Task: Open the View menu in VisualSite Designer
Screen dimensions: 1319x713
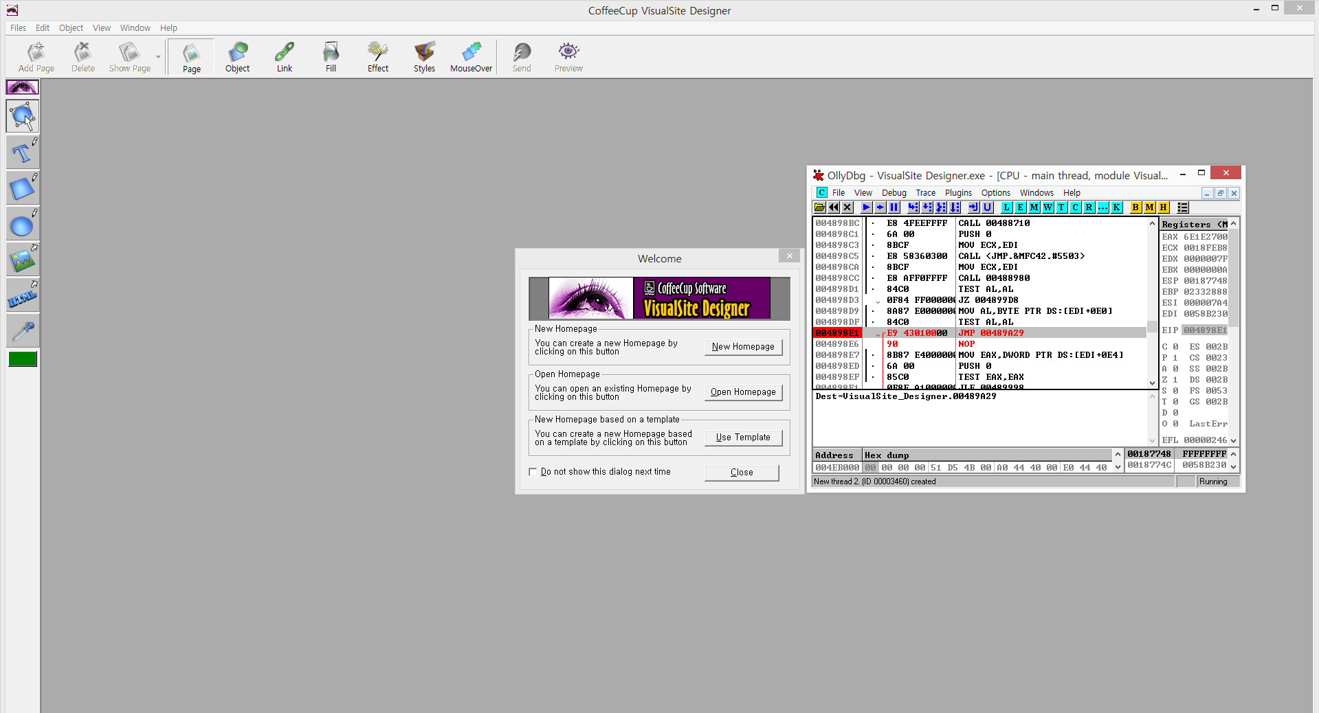Action: pyautogui.click(x=102, y=28)
